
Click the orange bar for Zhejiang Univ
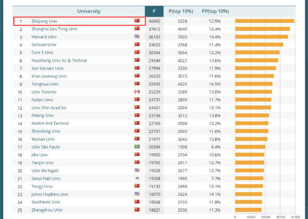click(x=264, y=21)
